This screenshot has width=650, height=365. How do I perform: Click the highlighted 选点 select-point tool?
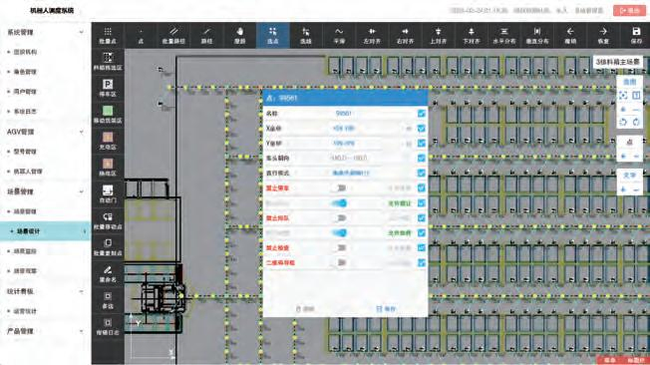pyautogui.click(x=273, y=36)
